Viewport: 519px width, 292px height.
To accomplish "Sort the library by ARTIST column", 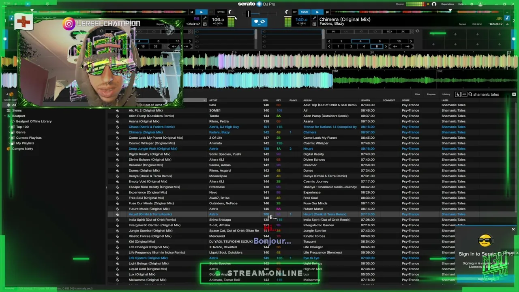I will (213, 100).
